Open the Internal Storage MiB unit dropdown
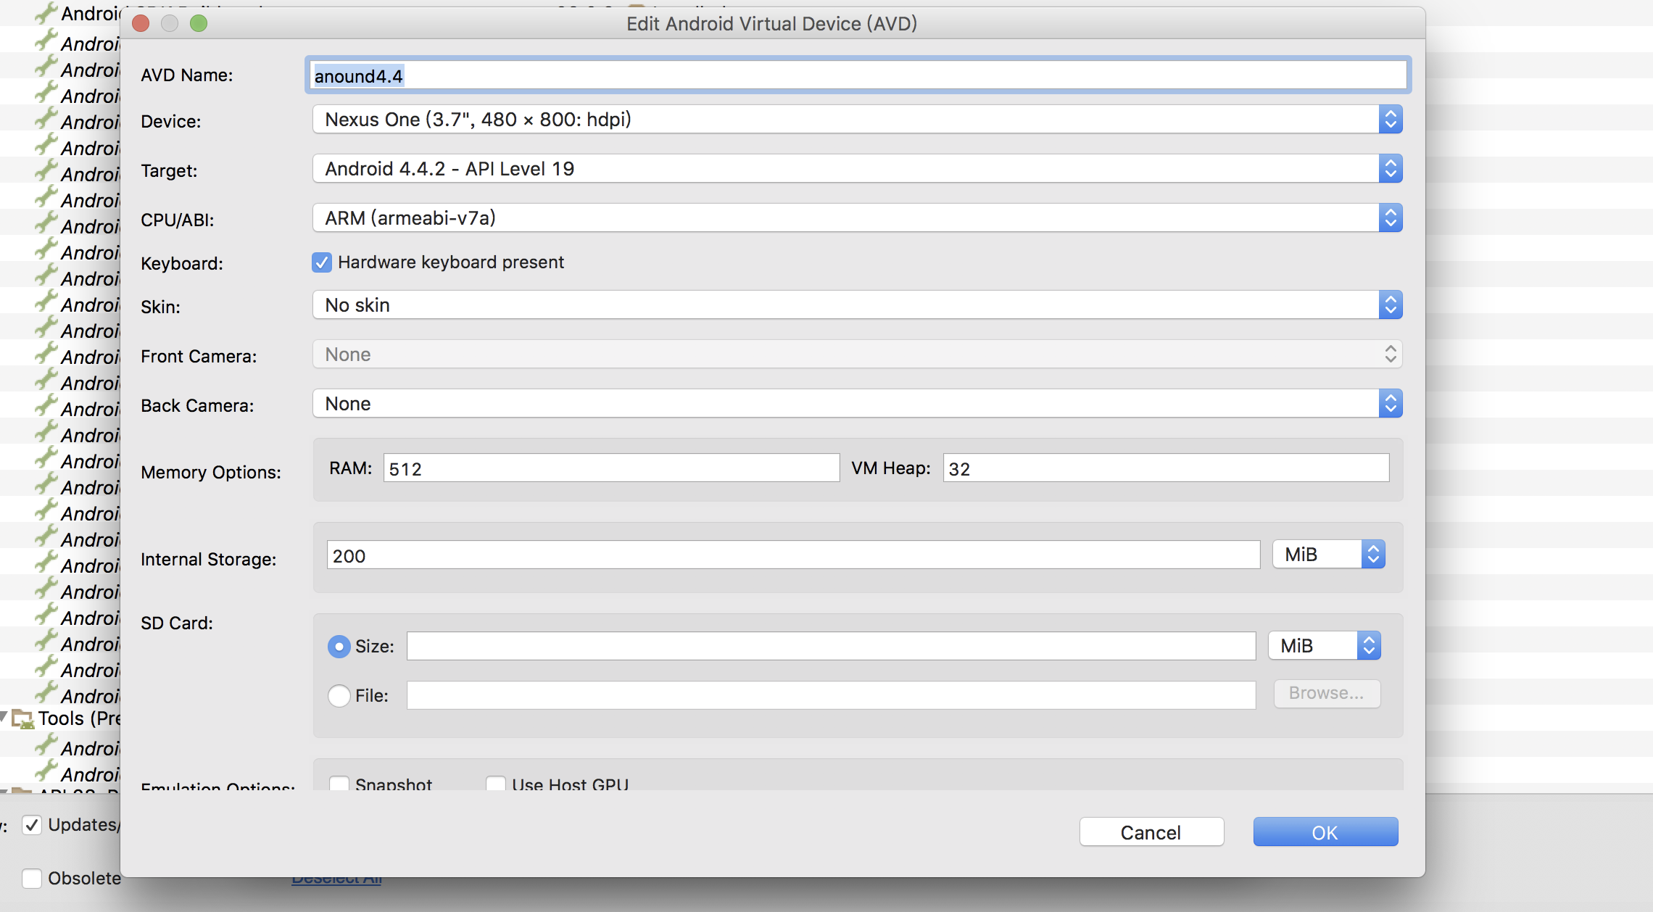Image resolution: width=1653 pixels, height=912 pixels. coord(1329,555)
